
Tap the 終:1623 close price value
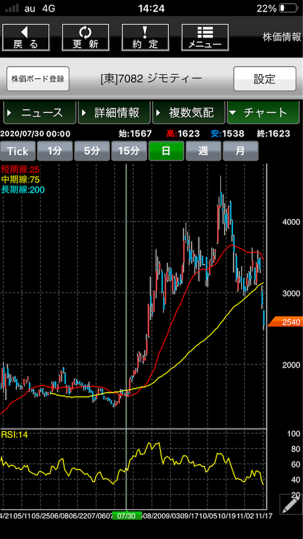tap(273, 134)
